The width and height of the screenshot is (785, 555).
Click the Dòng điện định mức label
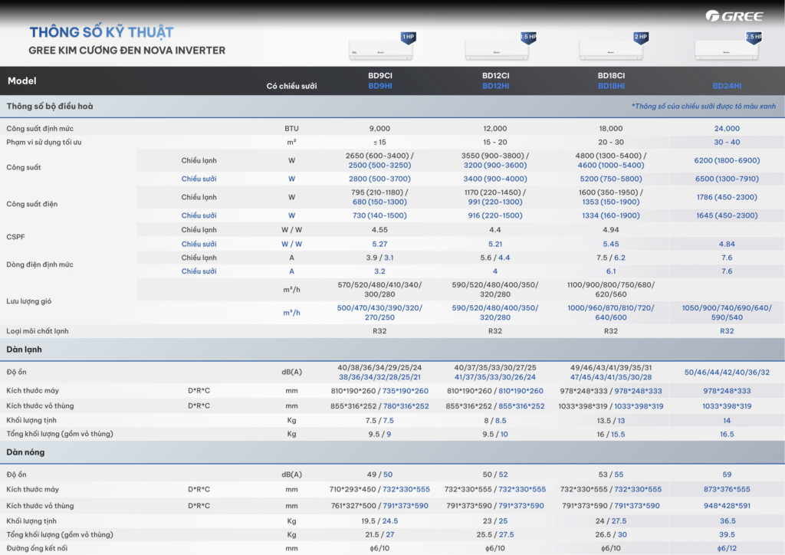click(40, 264)
